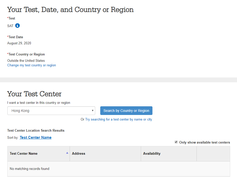The image size is (237, 180).
Task: Click Search by Country or Region button
Action: point(126,111)
